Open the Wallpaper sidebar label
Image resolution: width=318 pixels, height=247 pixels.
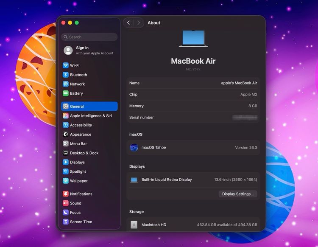[x=79, y=181]
